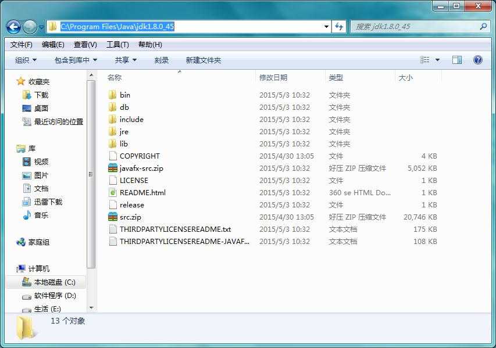Select the jre folder icon
496x348 pixels.
tap(112, 131)
